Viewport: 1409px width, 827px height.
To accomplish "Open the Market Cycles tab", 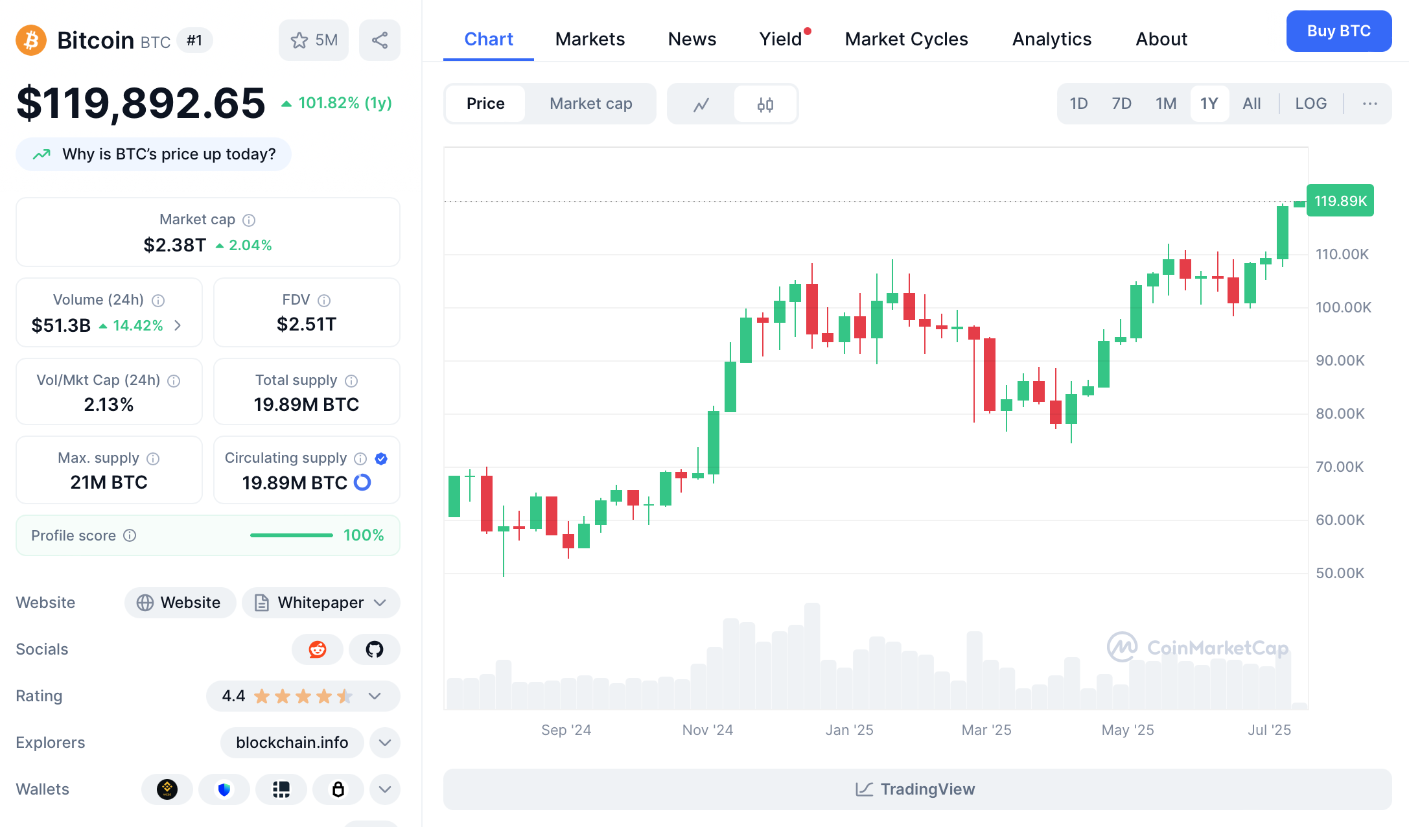I will [x=906, y=39].
